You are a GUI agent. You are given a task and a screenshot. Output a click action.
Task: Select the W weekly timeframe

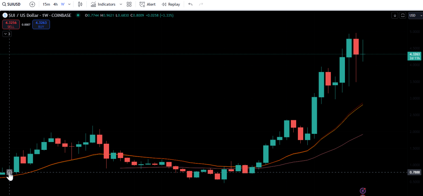[x=63, y=4]
